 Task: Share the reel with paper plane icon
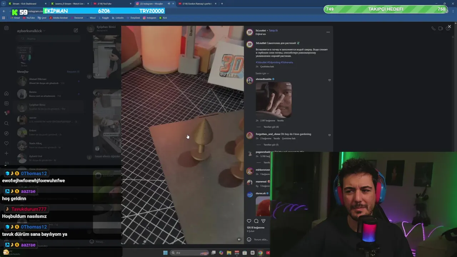tap(263, 221)
